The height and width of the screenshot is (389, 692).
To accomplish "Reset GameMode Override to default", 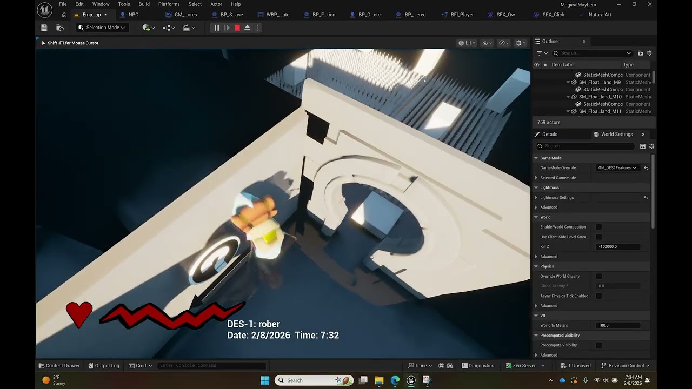I will tap(646, 168).
